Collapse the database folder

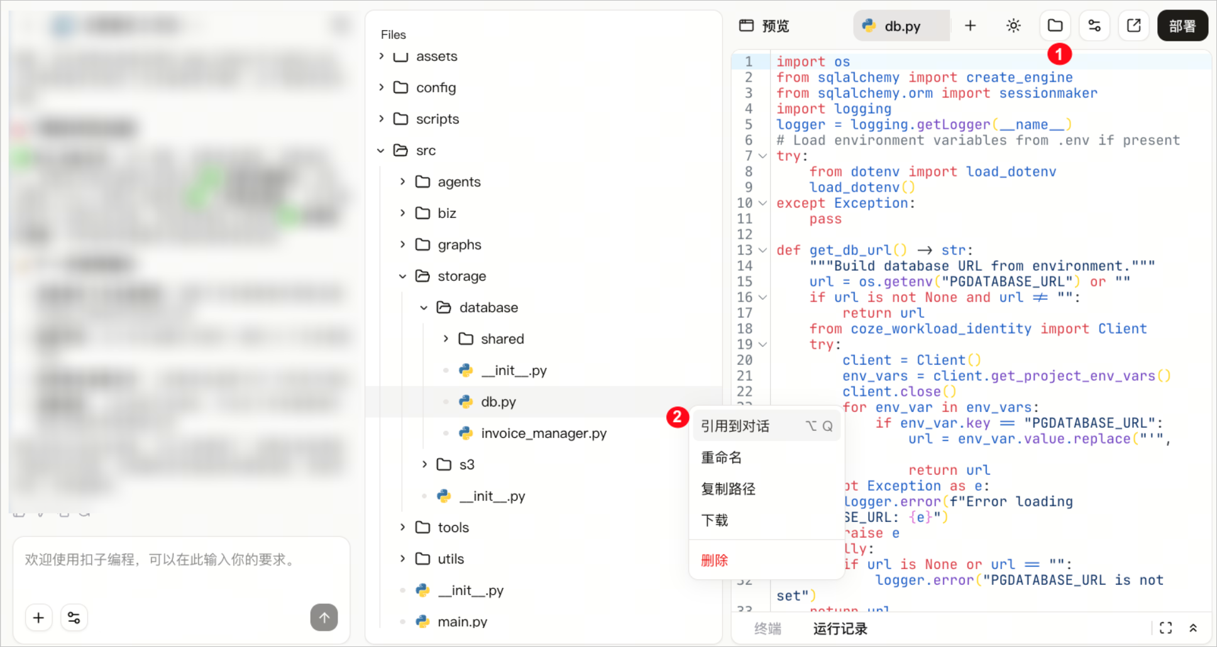click(x=424, y=307)
